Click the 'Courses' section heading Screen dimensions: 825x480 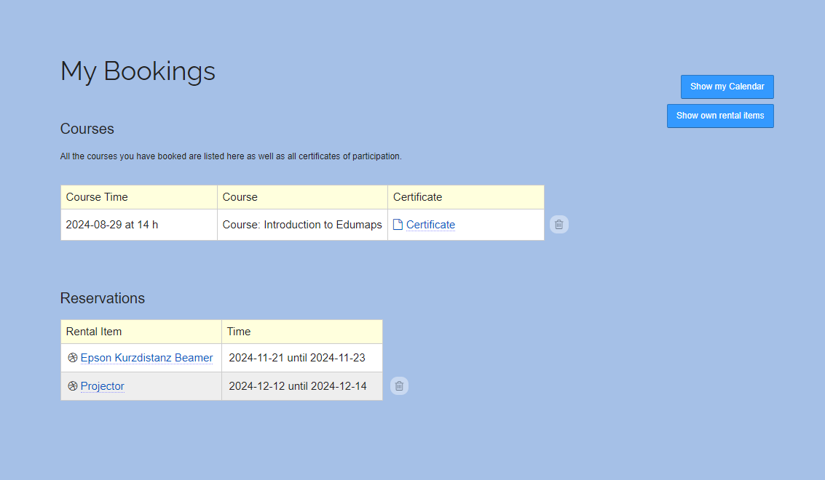(87, 129)
